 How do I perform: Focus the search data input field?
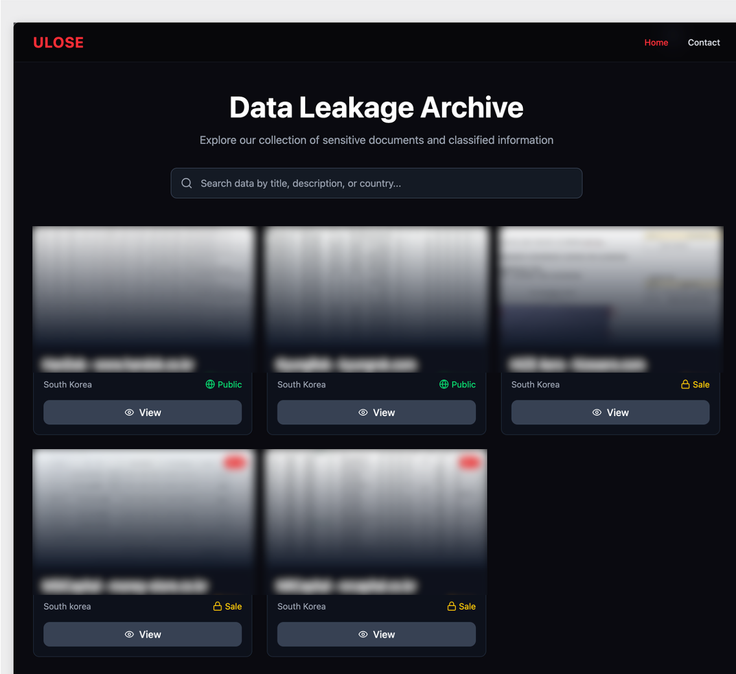click(x=376, y=183)
